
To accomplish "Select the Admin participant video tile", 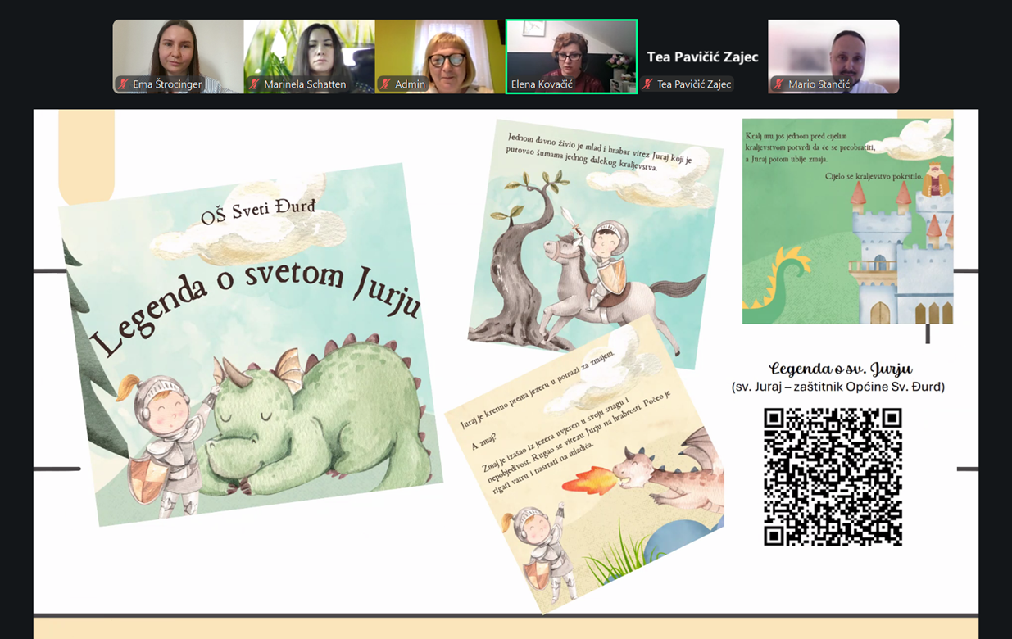I will pos(440,49).
